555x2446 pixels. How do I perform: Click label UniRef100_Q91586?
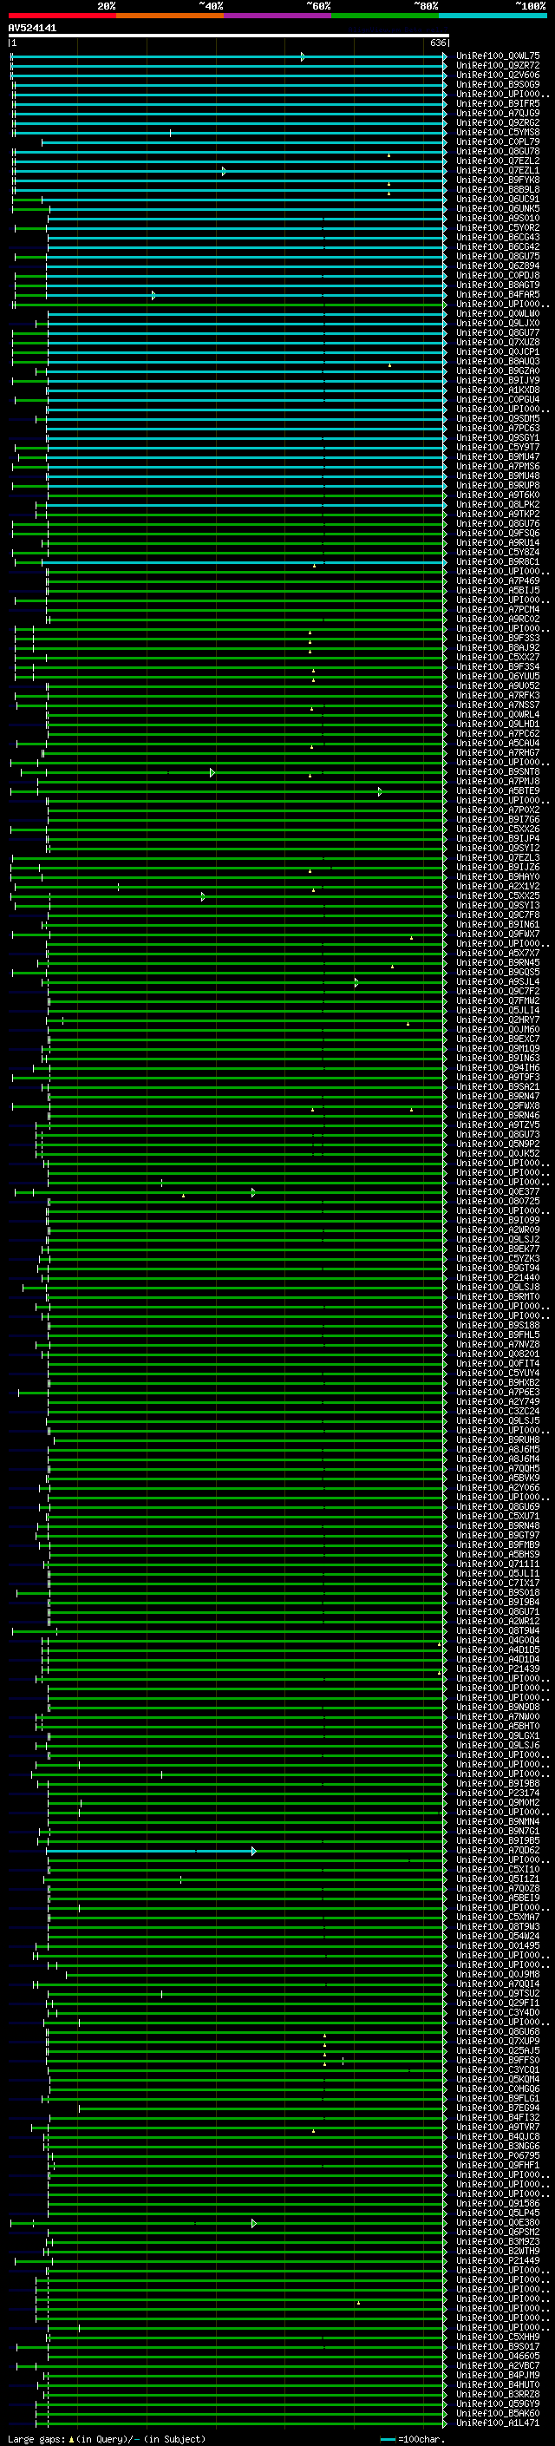(x=498, y=2204)
